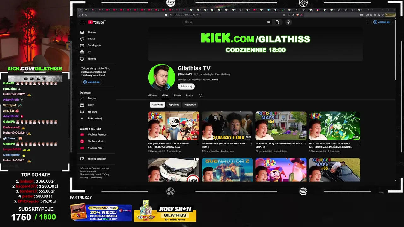Click the Reklamy footer link
The image size is (404, 227).
[x=84, y=177]
